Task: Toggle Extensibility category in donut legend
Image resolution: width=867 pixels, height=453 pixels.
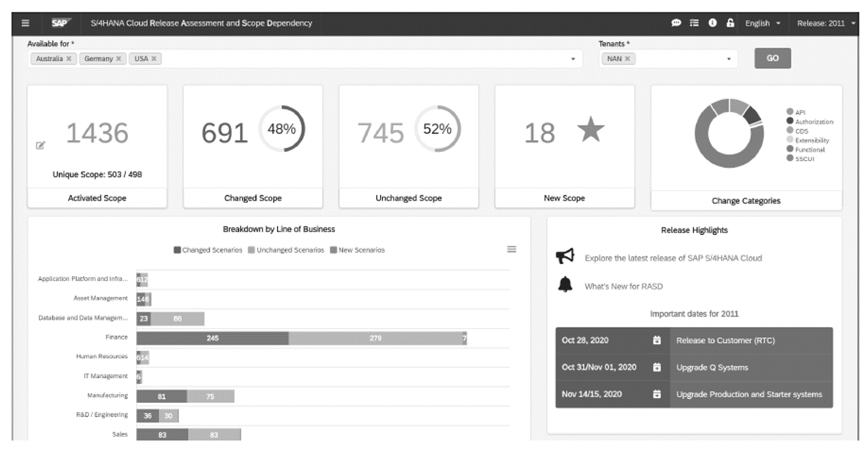Action: 808,140
